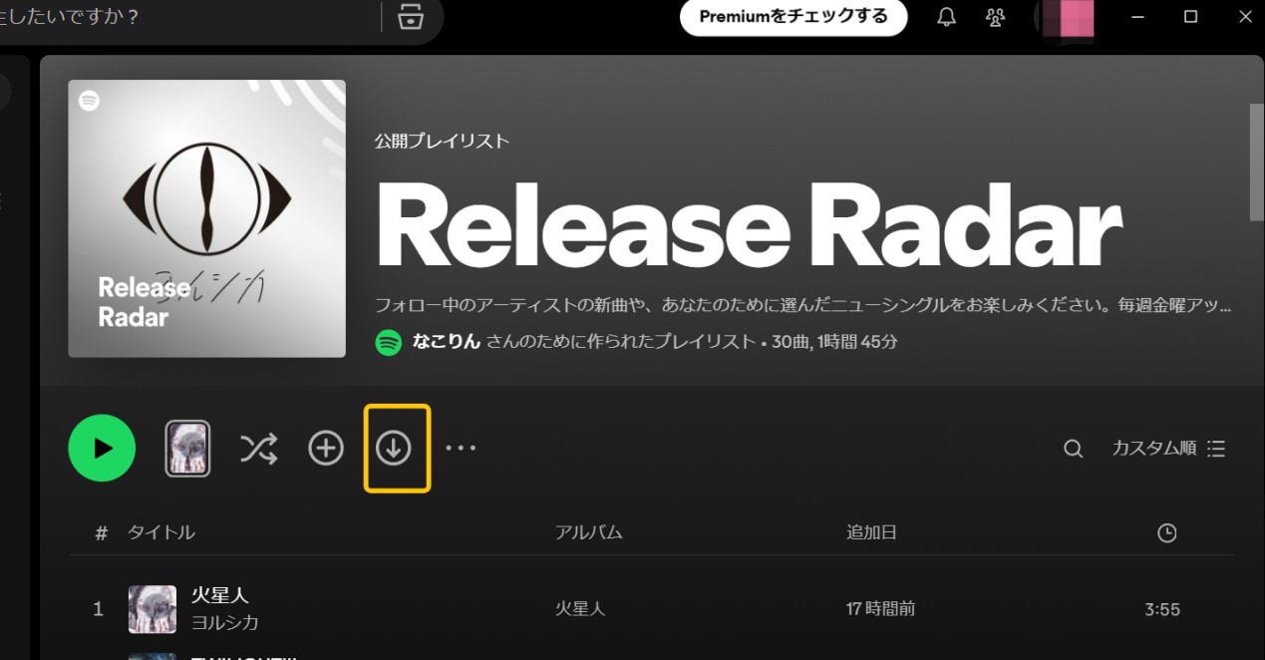
Task: Open the カスタム順 sort order dropdown
Action: (x=1168, y=449)
